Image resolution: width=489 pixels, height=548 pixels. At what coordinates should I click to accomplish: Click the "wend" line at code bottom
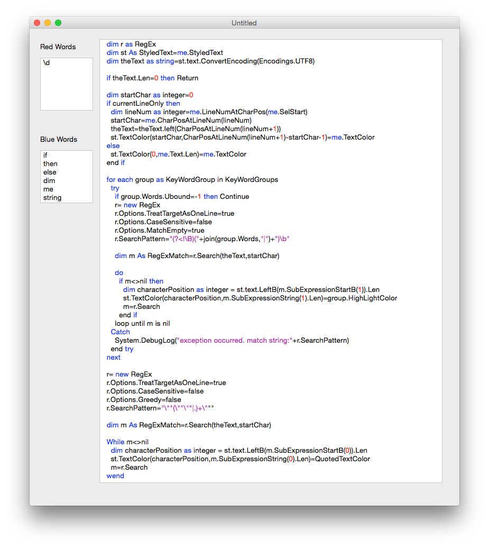pyautogui.click(x=115, y=476)
